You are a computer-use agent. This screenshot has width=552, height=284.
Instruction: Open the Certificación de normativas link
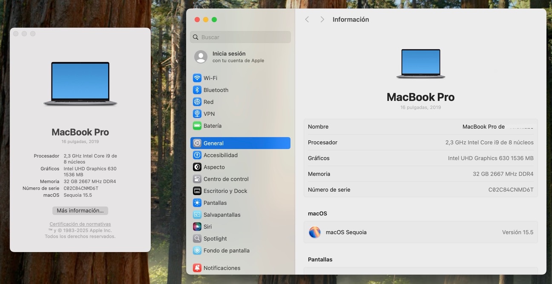click(x=80, y=224)
